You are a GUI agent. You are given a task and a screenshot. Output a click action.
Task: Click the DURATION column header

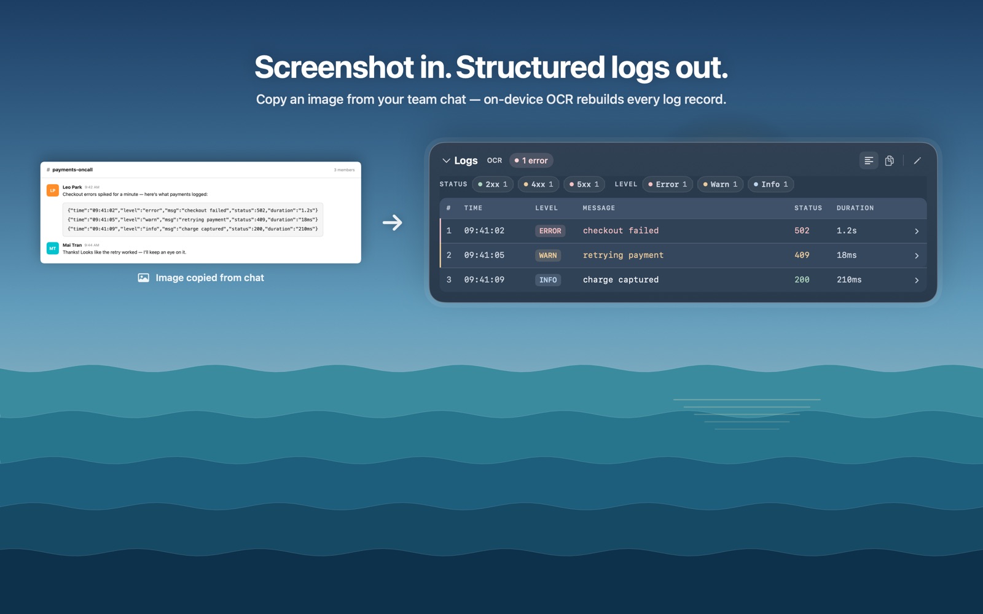click(x=855, y=208)
